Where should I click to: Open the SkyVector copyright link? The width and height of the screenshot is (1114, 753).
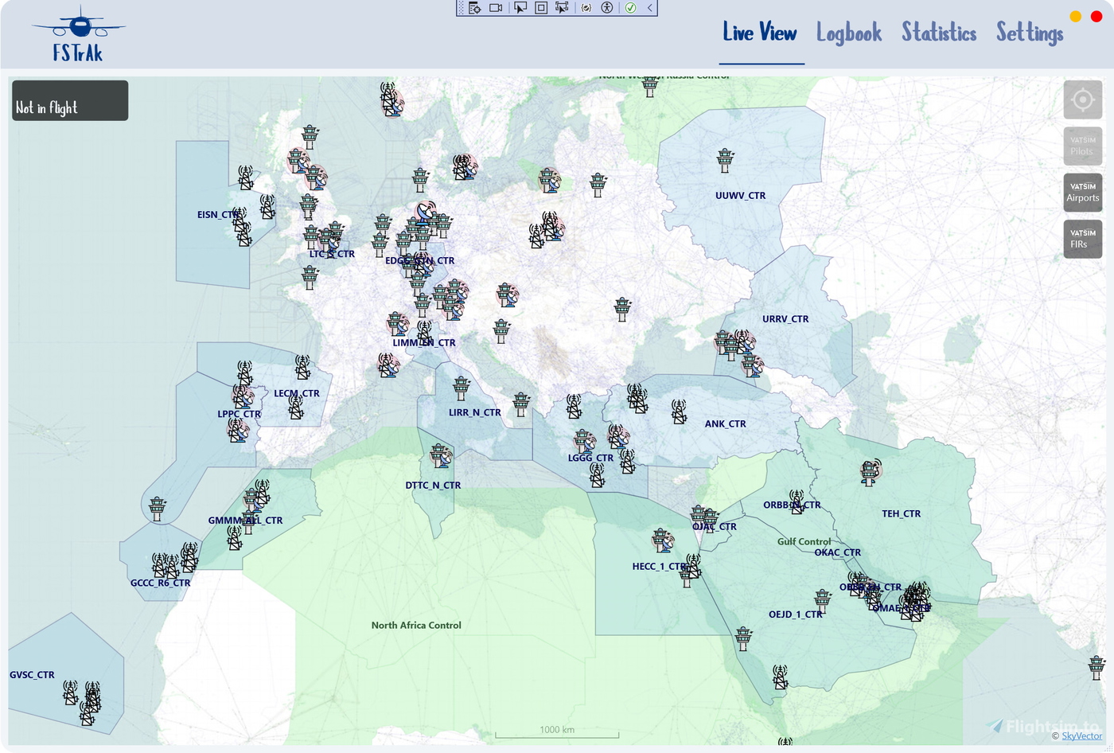pos(1081,736)
